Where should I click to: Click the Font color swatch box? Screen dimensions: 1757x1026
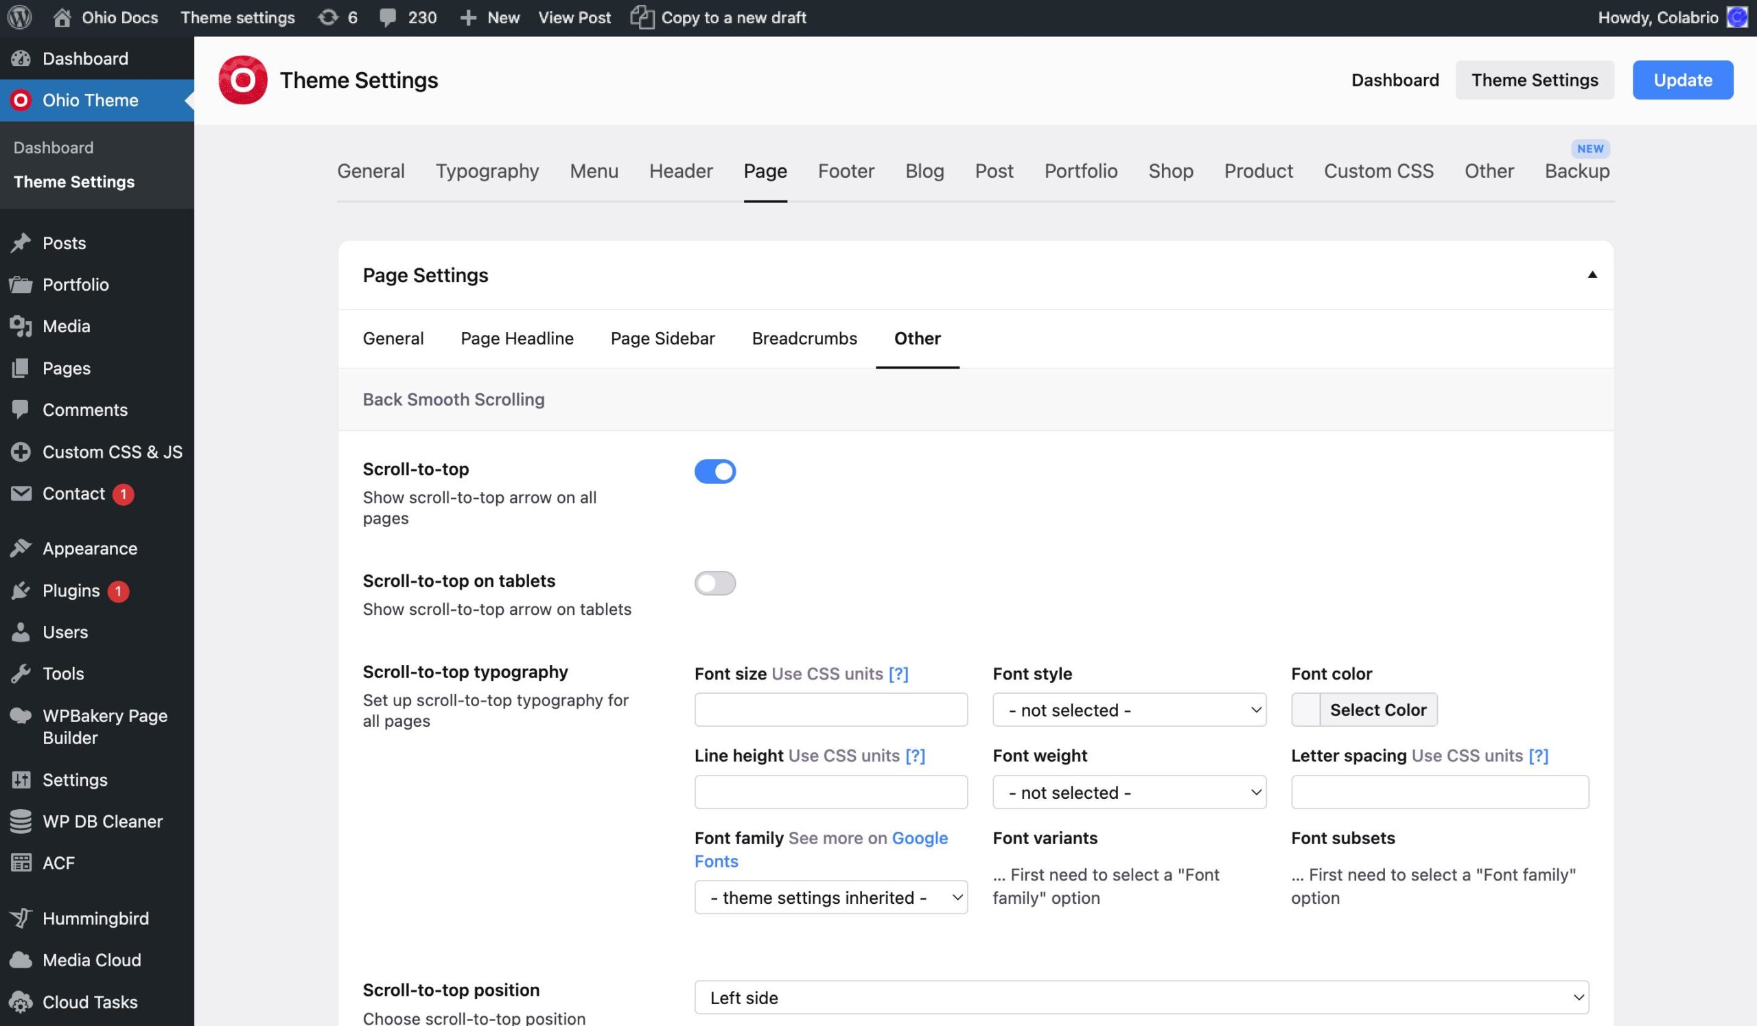tap(1305, 710)
